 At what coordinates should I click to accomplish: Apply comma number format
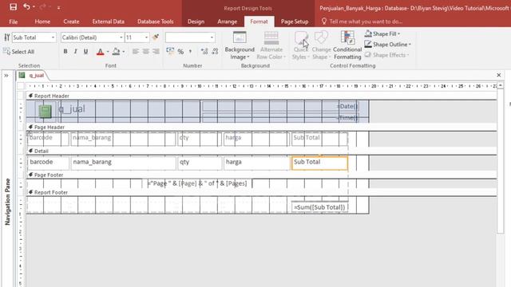(x=190, y=51)
